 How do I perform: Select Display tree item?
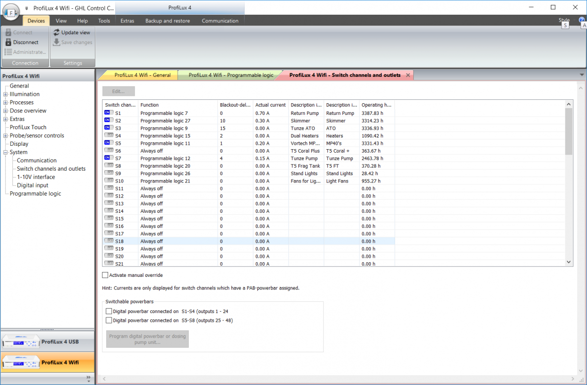[x=19, y=144]
